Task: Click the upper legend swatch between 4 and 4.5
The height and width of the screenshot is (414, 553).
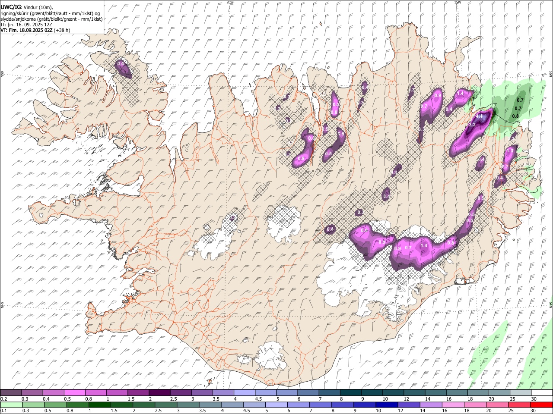Action: click(244, 392)
